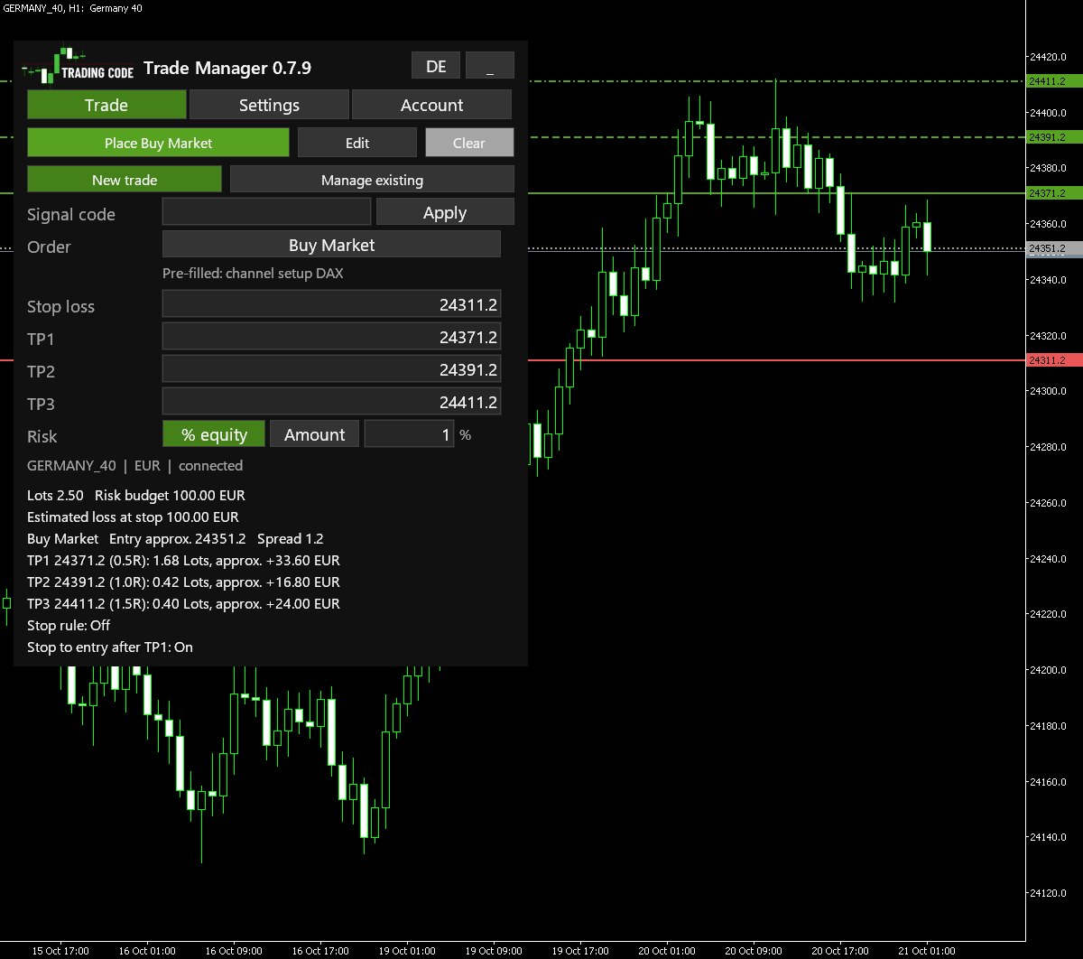Open the Settings tab
Screen dimensions: 1083x959
click(x=269, y=105)
